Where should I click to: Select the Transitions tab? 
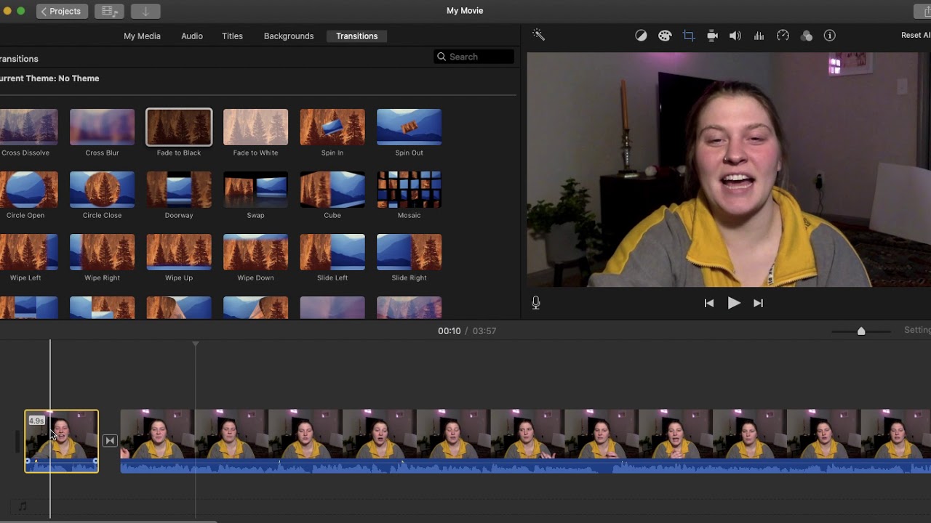(x=356, y=36)
